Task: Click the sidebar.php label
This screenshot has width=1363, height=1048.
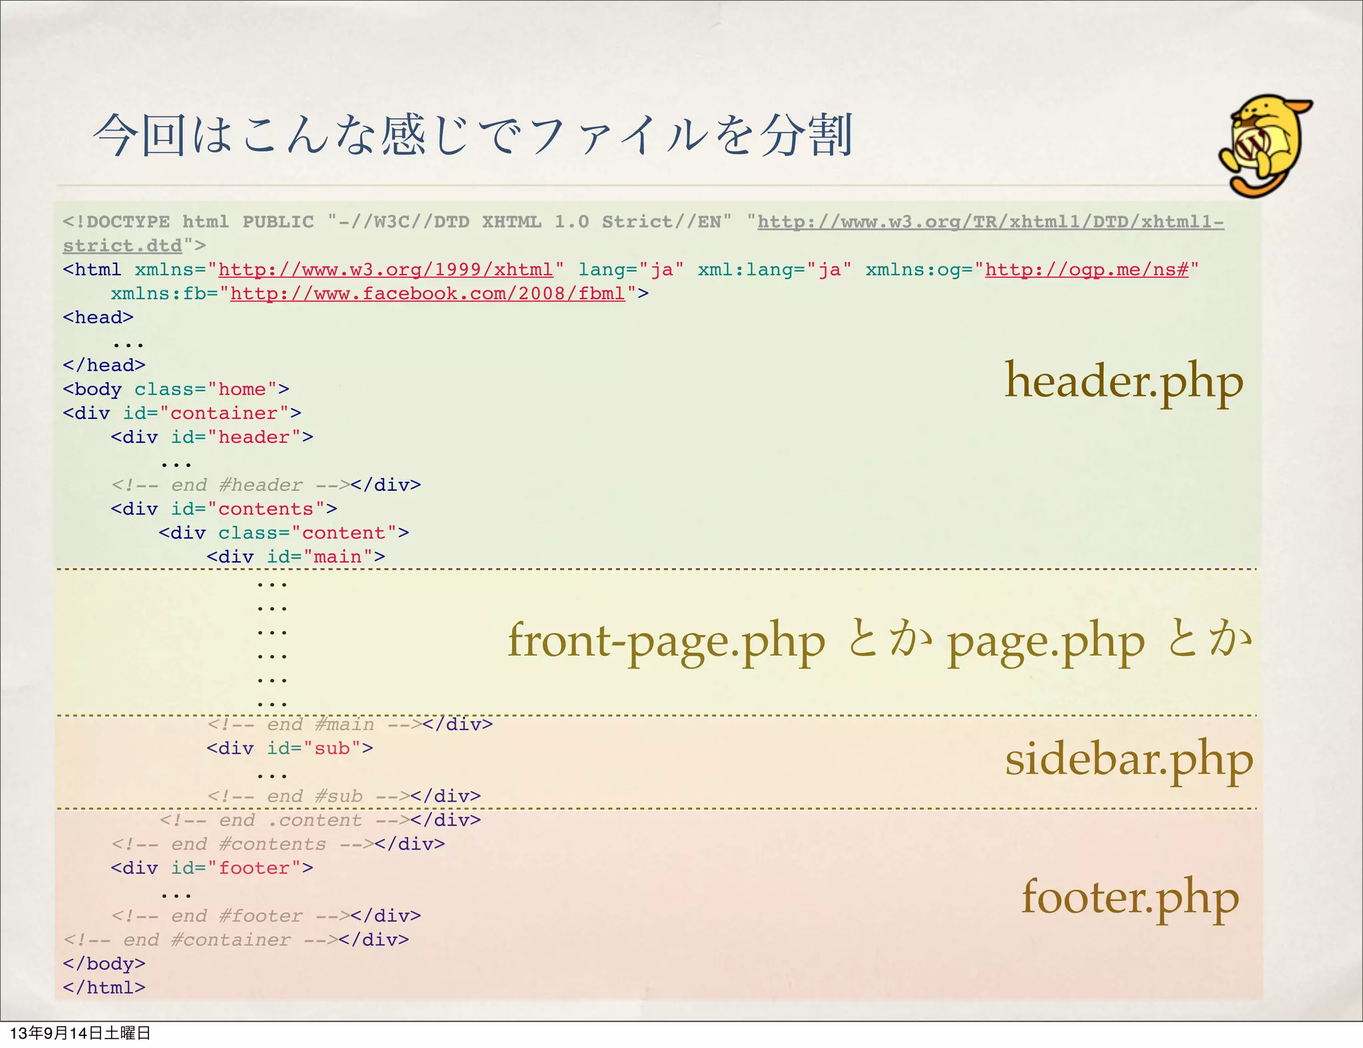Action: [x=1129, y=759]
